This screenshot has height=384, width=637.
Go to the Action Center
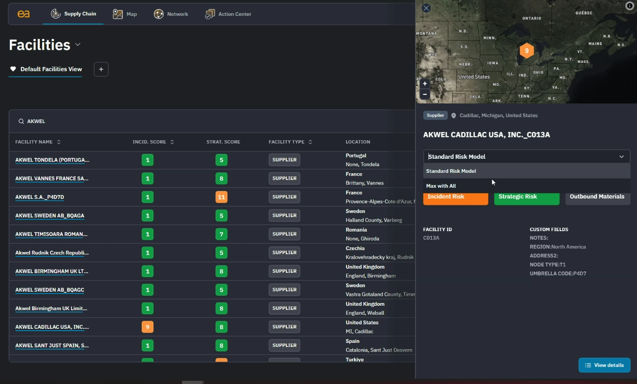(x=228, y=14)
